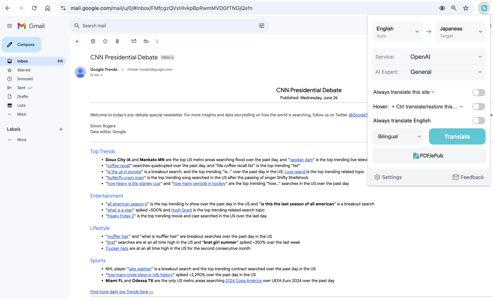Click the Translate button

457,136
